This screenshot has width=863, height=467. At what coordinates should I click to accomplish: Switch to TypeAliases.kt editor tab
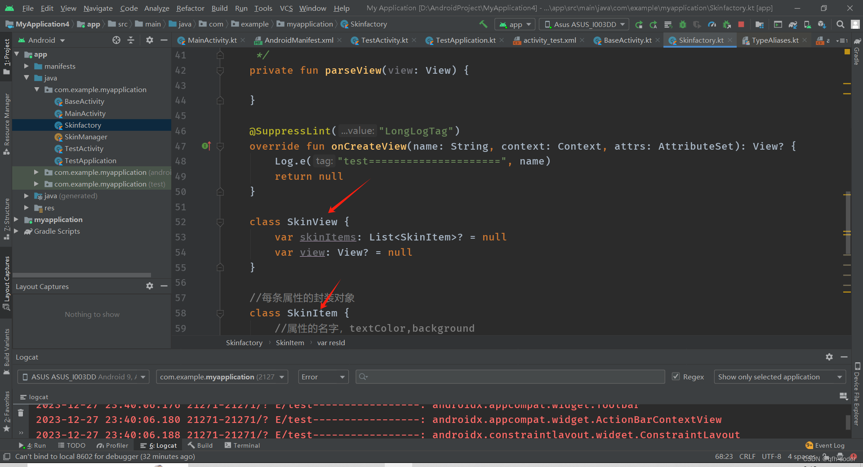coord(774,40)
